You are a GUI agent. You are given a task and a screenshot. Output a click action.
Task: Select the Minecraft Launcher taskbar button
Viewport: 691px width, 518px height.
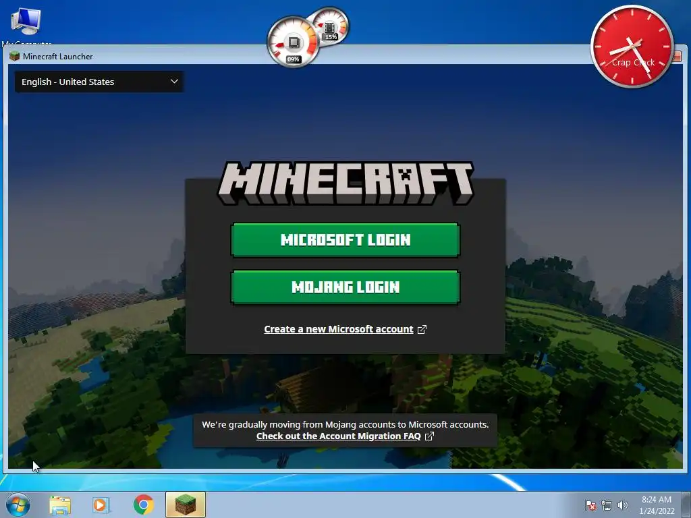click(186, 505)
